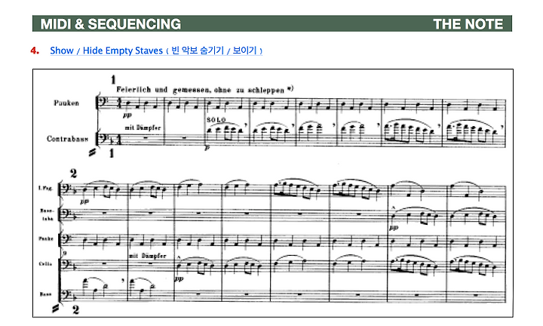Click the Bass staff label in second system

(46, 294)
